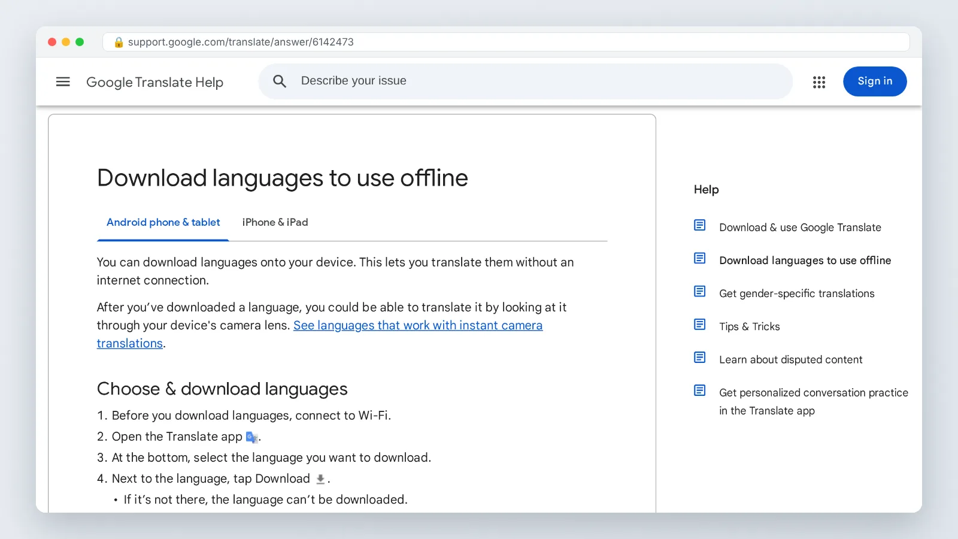Screen dimensions: 958x539
Task: Click the Sign in button
Action: point(875,81)
